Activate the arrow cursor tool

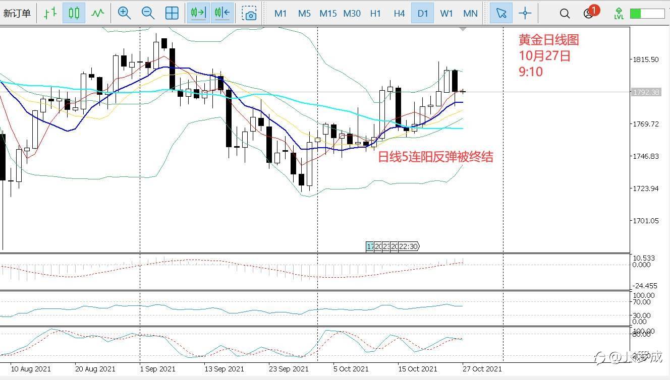point(501,13)
